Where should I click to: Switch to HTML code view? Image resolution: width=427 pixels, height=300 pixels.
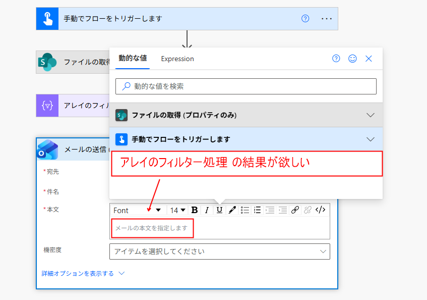[320, 210]
